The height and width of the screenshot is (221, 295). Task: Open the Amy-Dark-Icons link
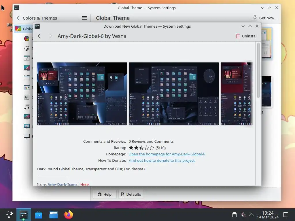pyautogui.click(x=62, y=184)
